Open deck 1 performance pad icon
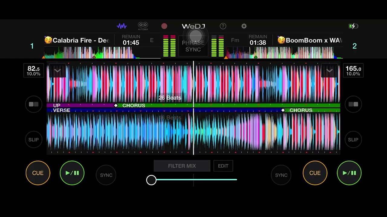Image resolution: width=387 pixels, height=217 pixels. coord(34,104)
